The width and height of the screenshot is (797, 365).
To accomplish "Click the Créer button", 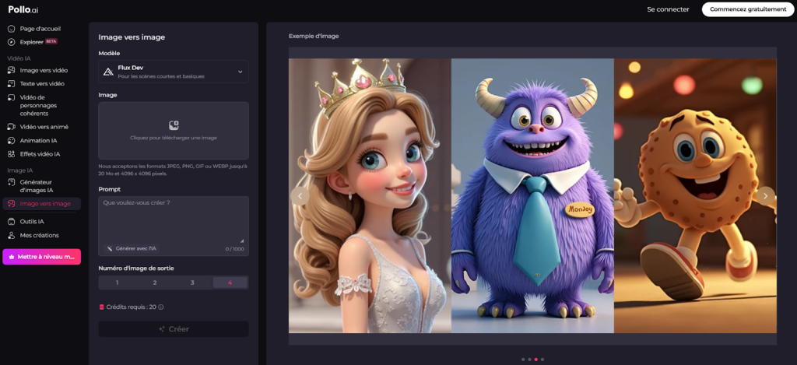I will pos(174,329).
